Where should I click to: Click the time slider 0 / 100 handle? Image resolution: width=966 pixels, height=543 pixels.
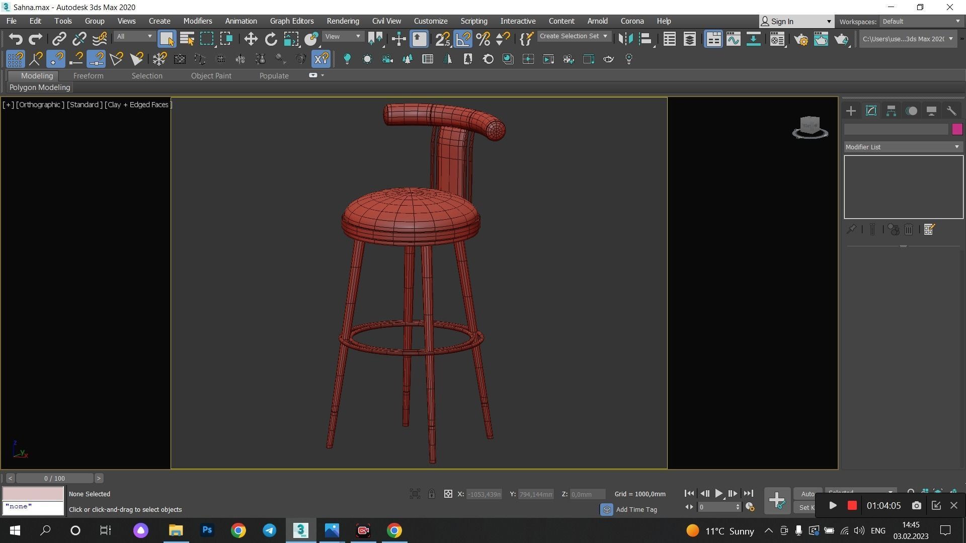point(54,478)
